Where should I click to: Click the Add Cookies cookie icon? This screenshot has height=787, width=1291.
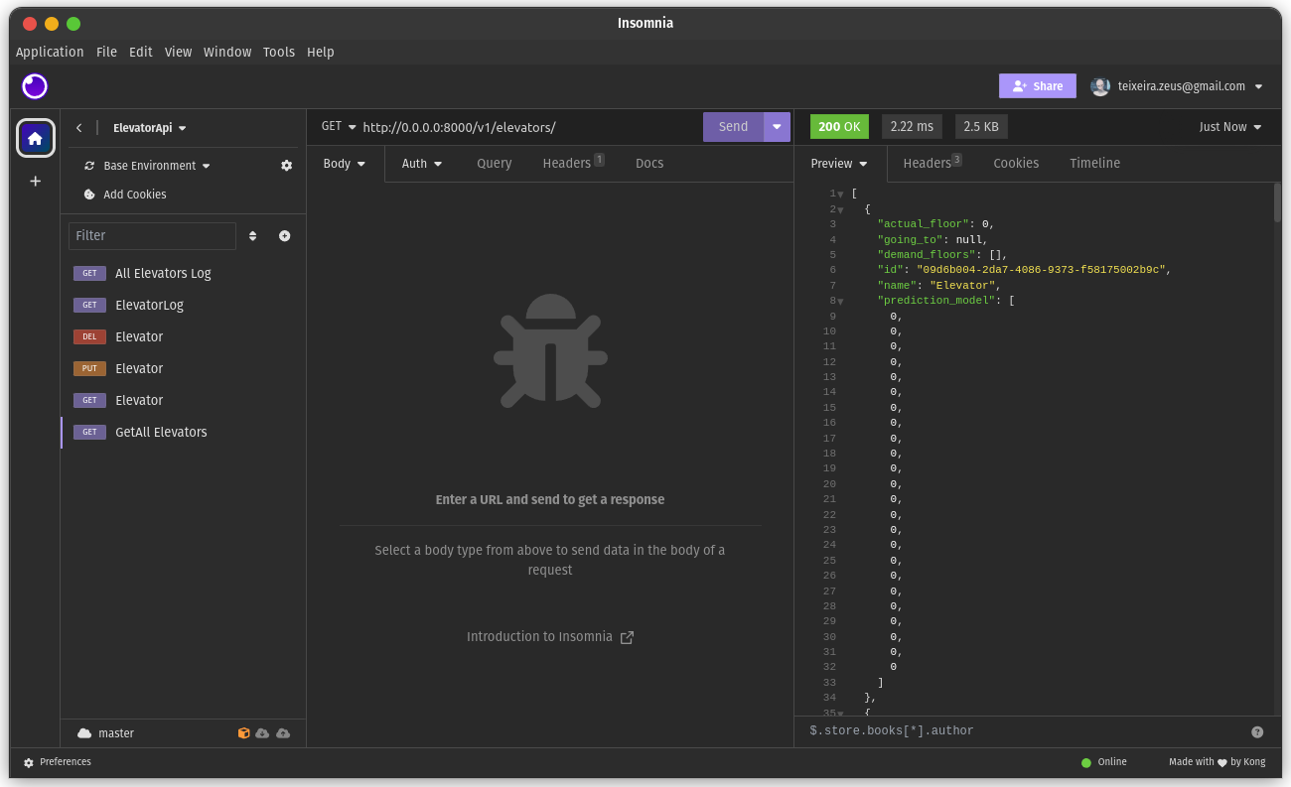(89, 195)
